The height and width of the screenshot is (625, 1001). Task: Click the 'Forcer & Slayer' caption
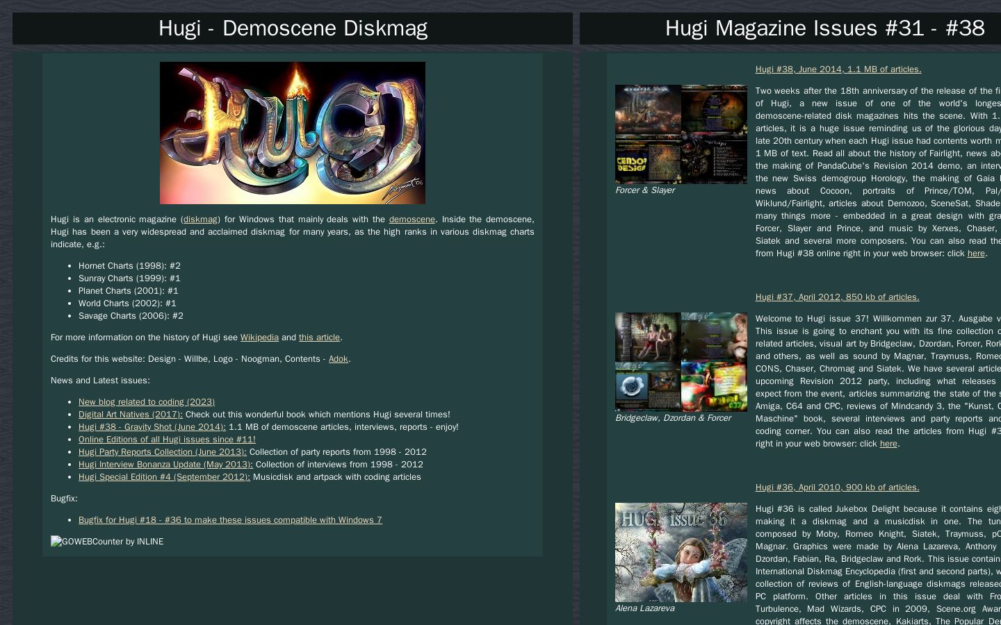pos(645,190)
